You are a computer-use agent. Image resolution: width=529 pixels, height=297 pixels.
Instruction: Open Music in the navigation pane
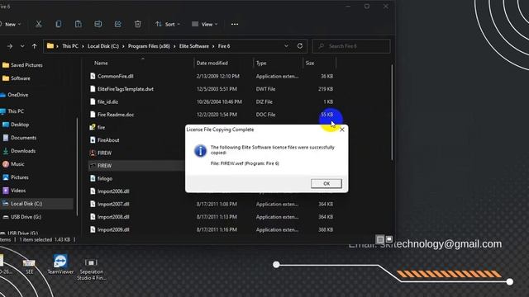[13, 164]
